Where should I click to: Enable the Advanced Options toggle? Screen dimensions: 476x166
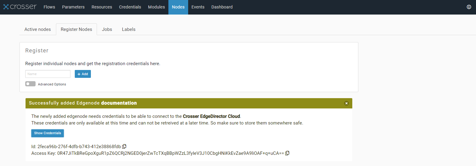pyautogui.click(x=30, y=84)
